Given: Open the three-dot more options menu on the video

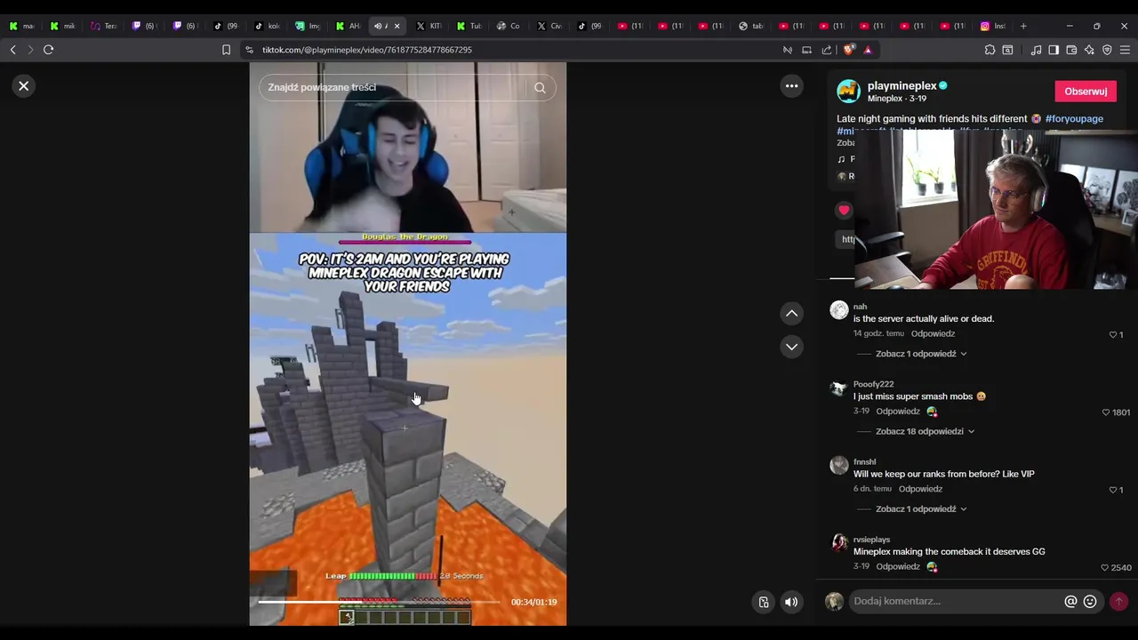Looking at the screenshot, I should tap(791, 86).
